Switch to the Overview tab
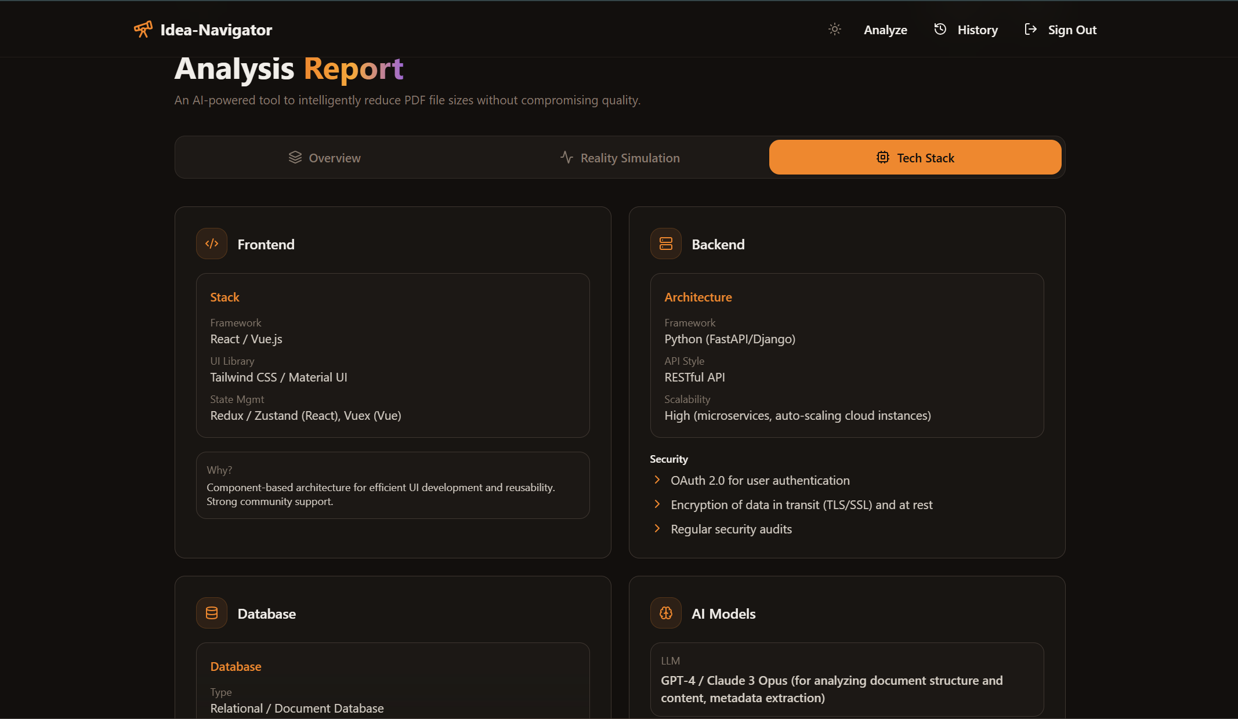This screenshot has width=1238, height=719. coord(334,158)
